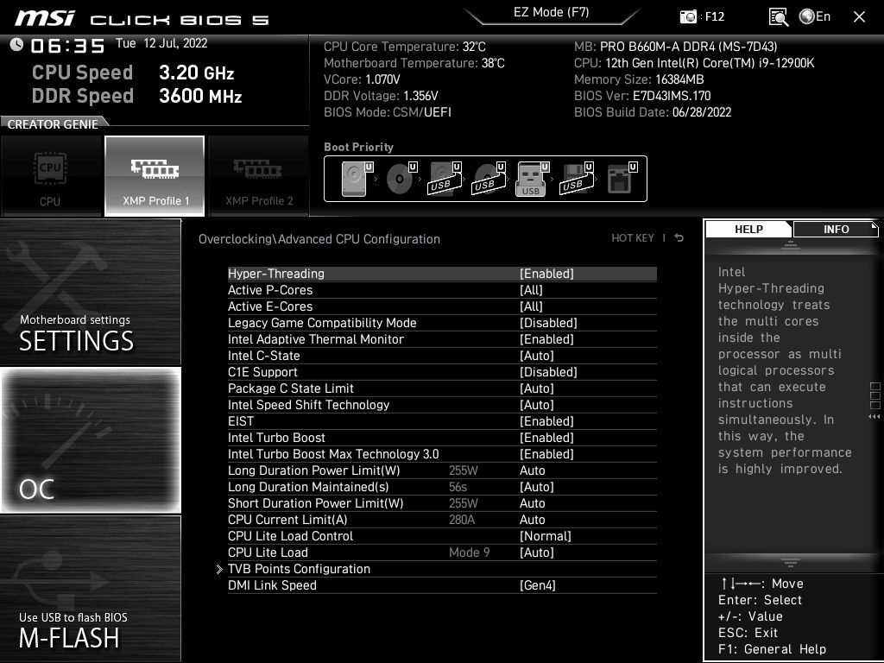This screenshot has width=884, height=663.
Task: Open Long Duration Maintained(s) [Auto] dropdown
Action: coord(537,486)
